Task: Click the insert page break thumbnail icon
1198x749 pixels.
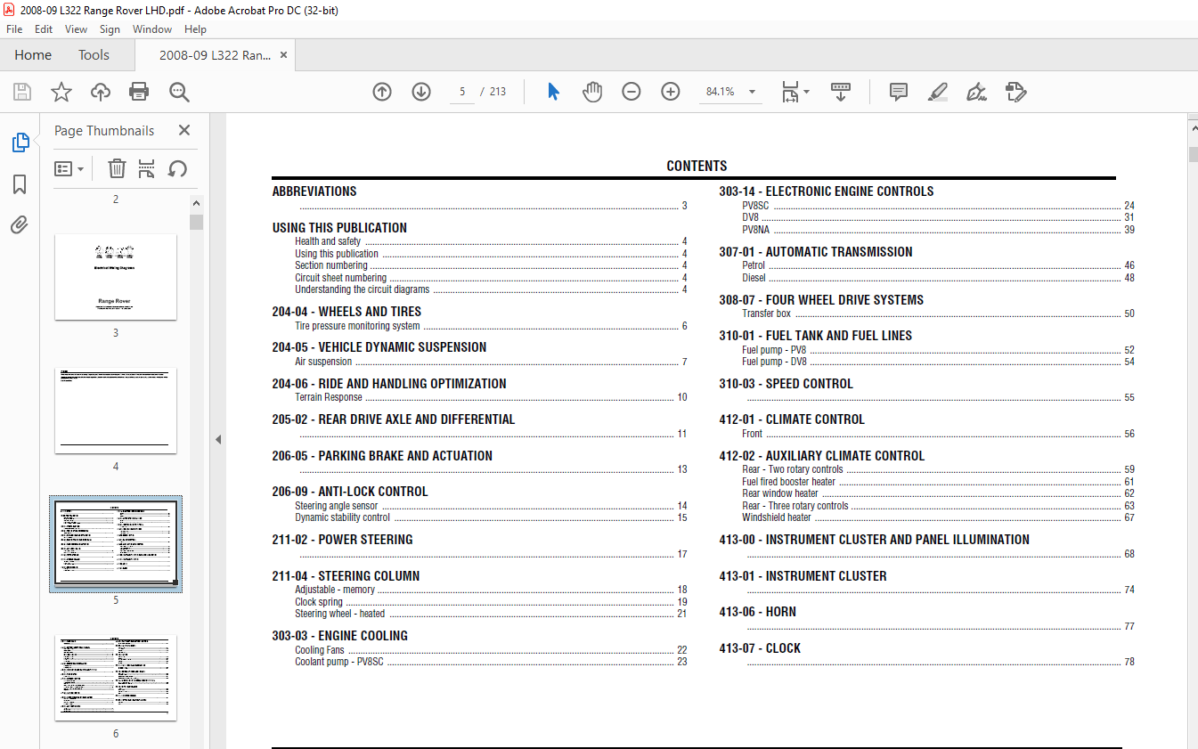Action: click(147, 168)
